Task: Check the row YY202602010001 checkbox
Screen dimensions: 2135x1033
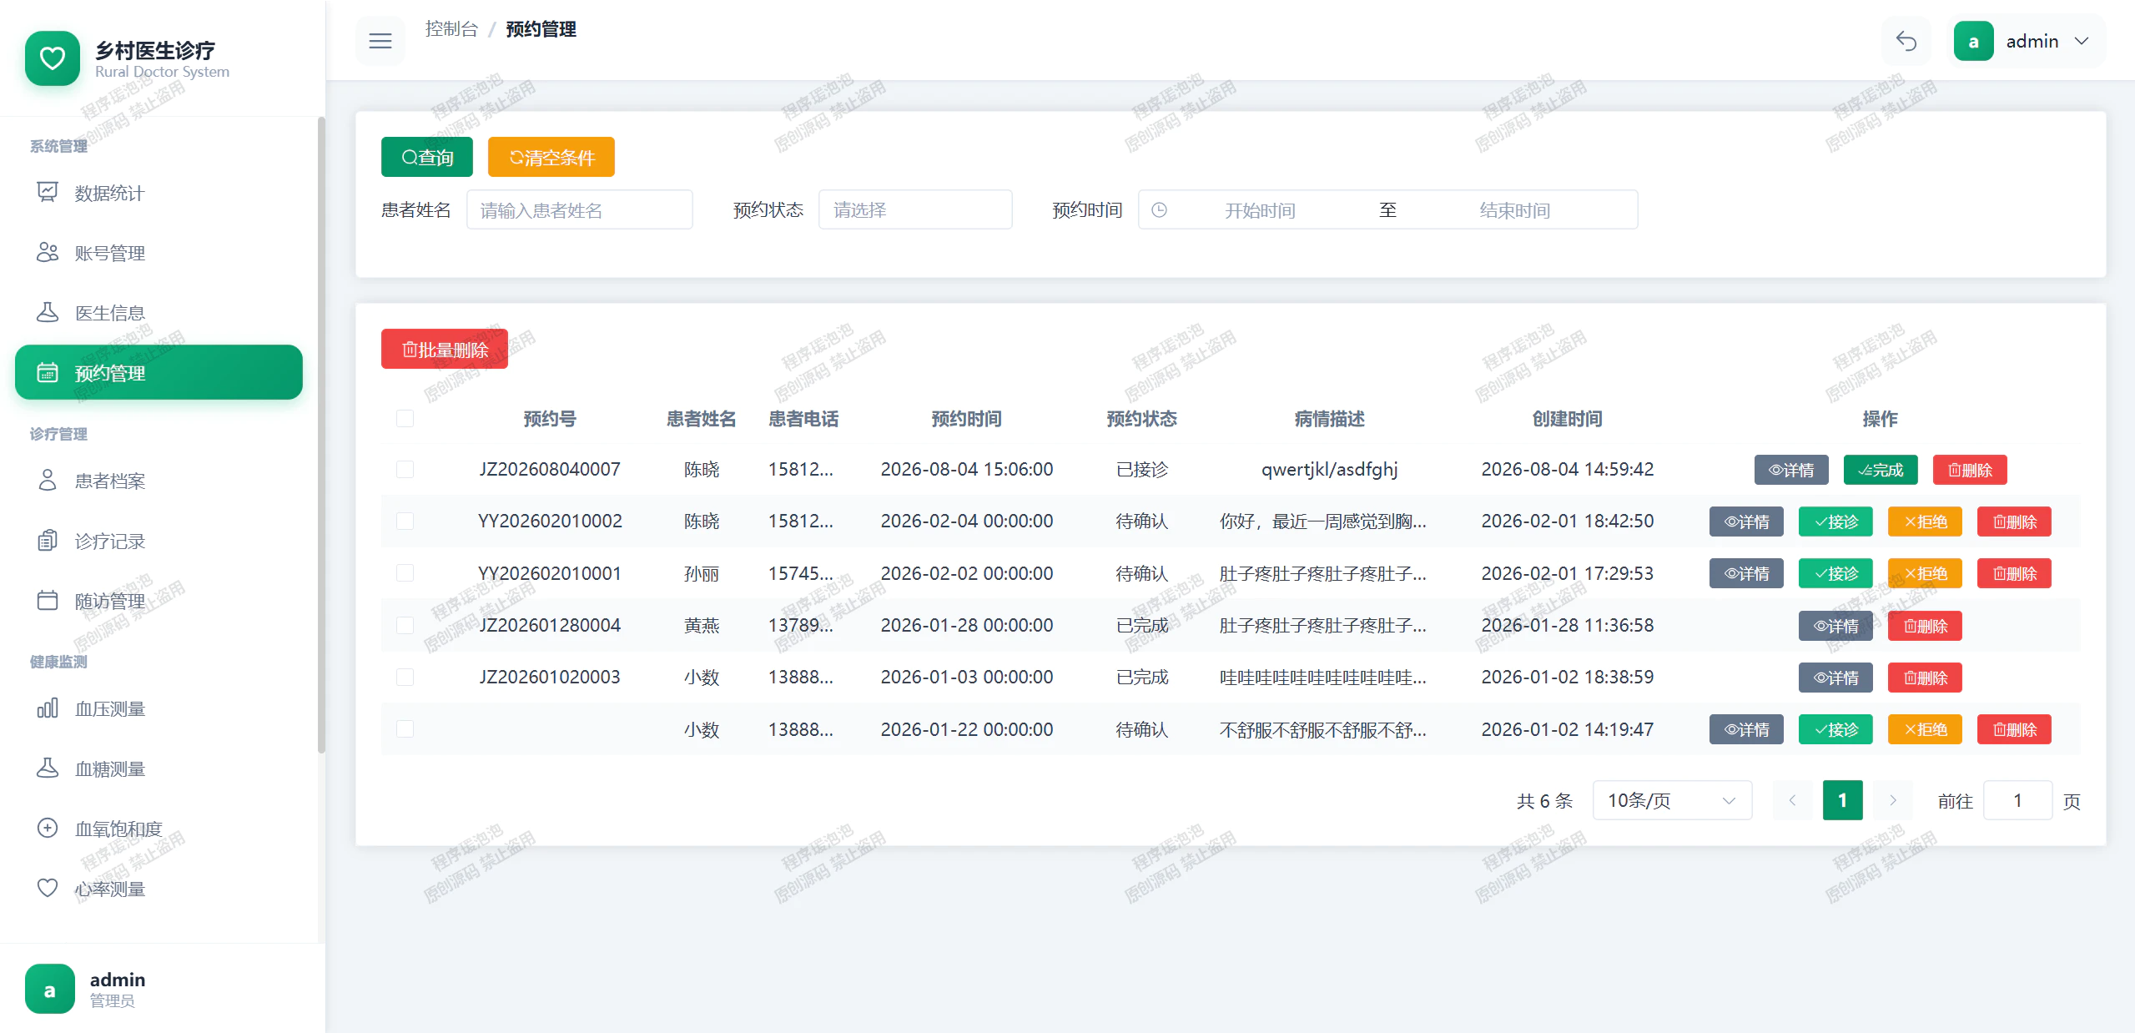Action: pos(405,573)
